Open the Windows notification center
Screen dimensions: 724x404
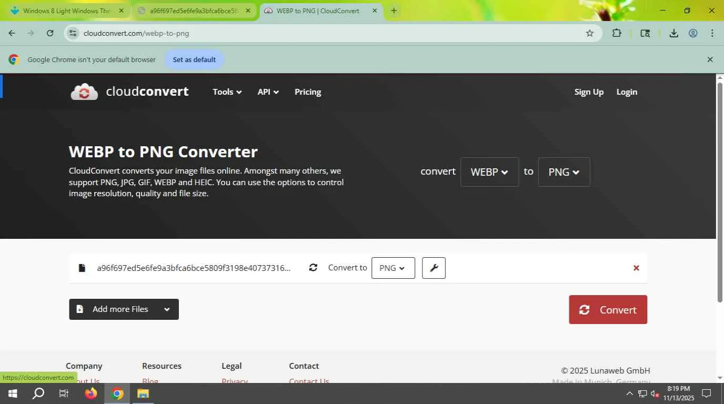tap(707, 393)
